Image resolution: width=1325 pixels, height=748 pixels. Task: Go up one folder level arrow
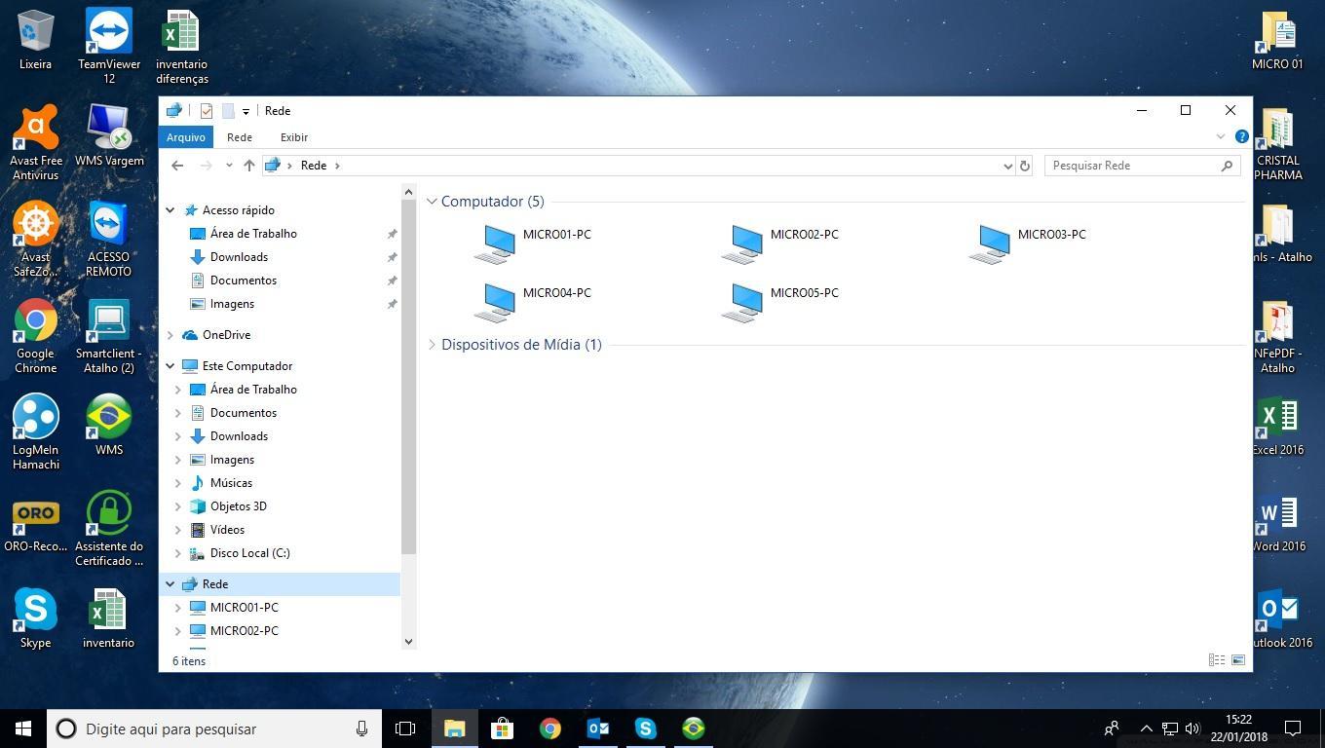click(x=249, y=166)
